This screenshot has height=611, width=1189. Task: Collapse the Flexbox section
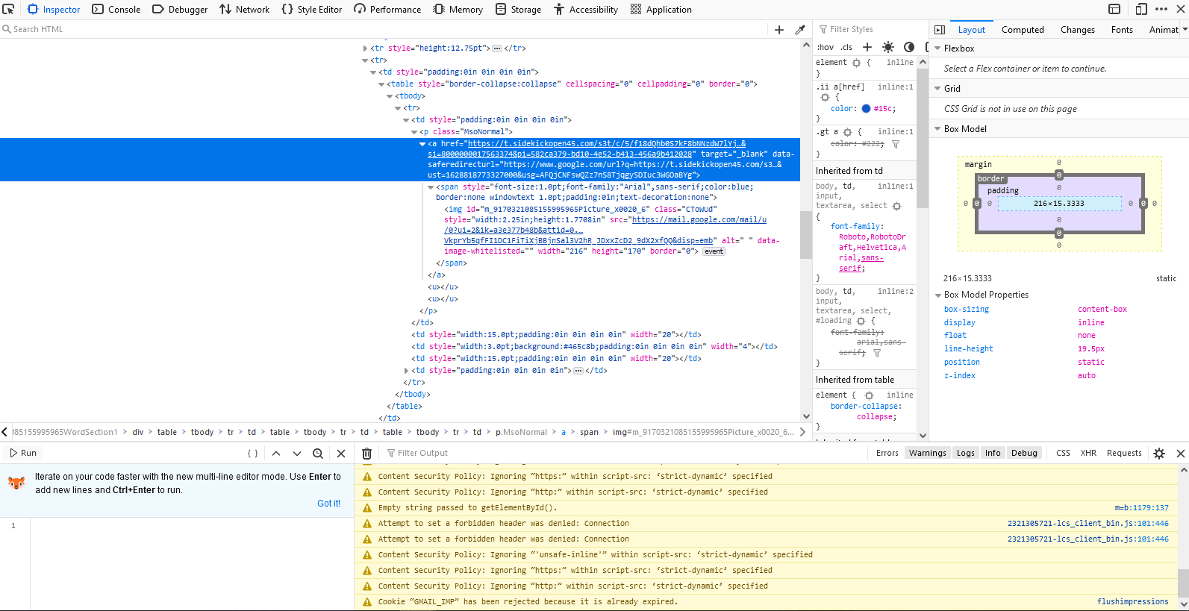tap(938, 48)
